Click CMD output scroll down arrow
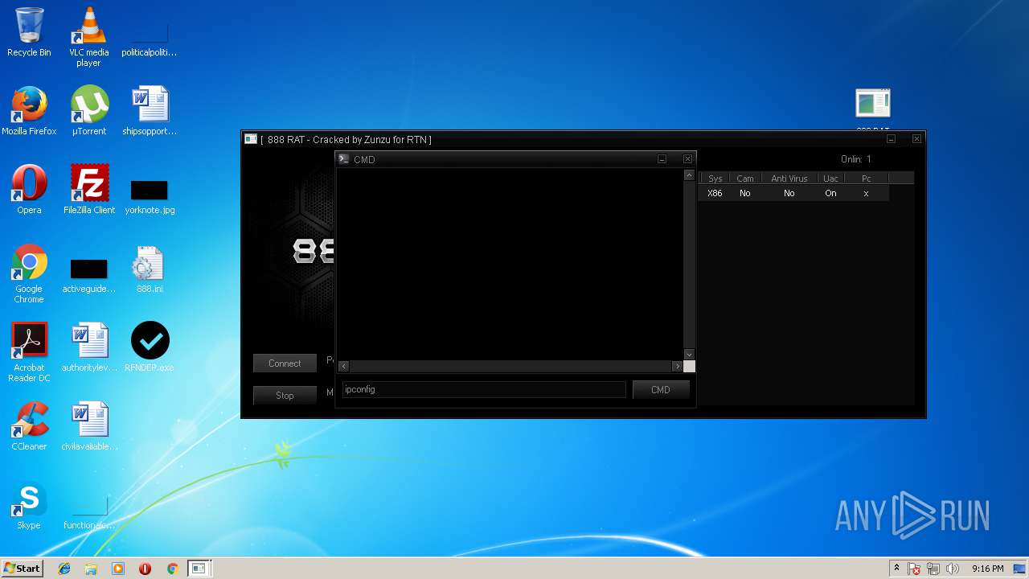Image resolution: width=1029 pixels, height=579 pixels. point(689,354)
